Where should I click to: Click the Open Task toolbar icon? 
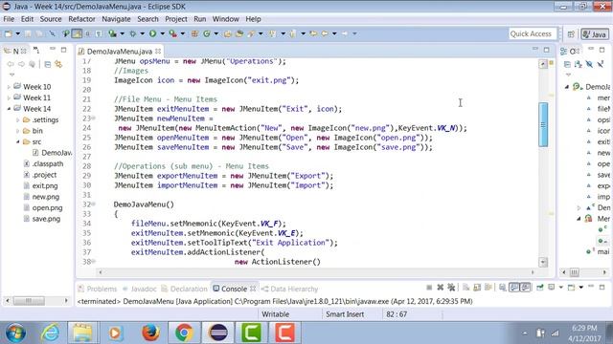click(x=238, y=34)
